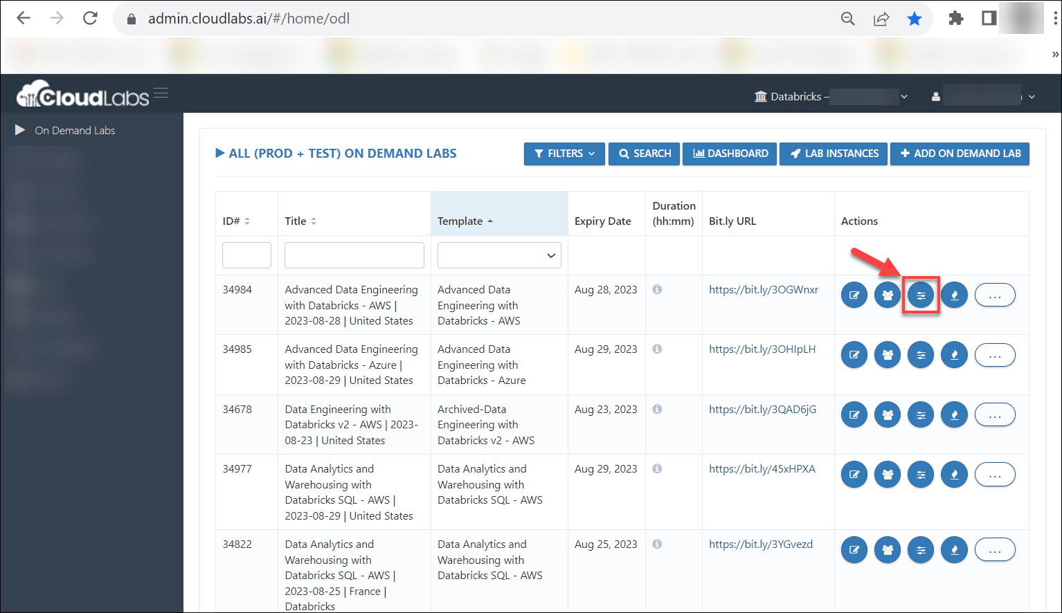Viewport: 1062px width, 613px height.
Task: Click the flame icon for lab 34822
Action: point(954,550)
